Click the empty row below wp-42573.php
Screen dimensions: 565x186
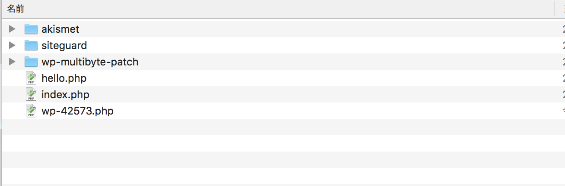tap(282, 127)
